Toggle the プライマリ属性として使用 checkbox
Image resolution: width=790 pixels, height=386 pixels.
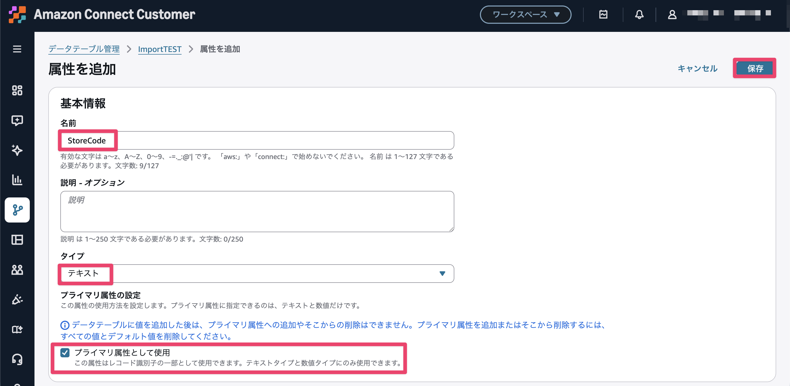coord(65,353)
